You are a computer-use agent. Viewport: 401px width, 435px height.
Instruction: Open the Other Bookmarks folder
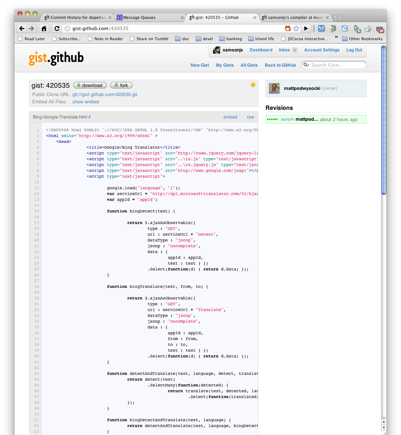(x=362, y=39)
